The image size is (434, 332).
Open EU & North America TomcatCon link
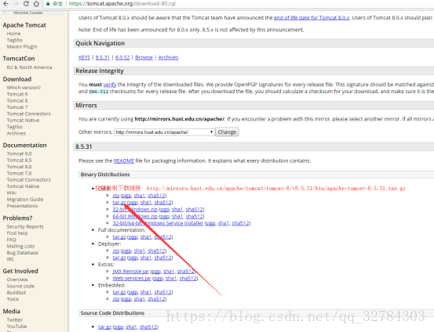tap(29, 67)
